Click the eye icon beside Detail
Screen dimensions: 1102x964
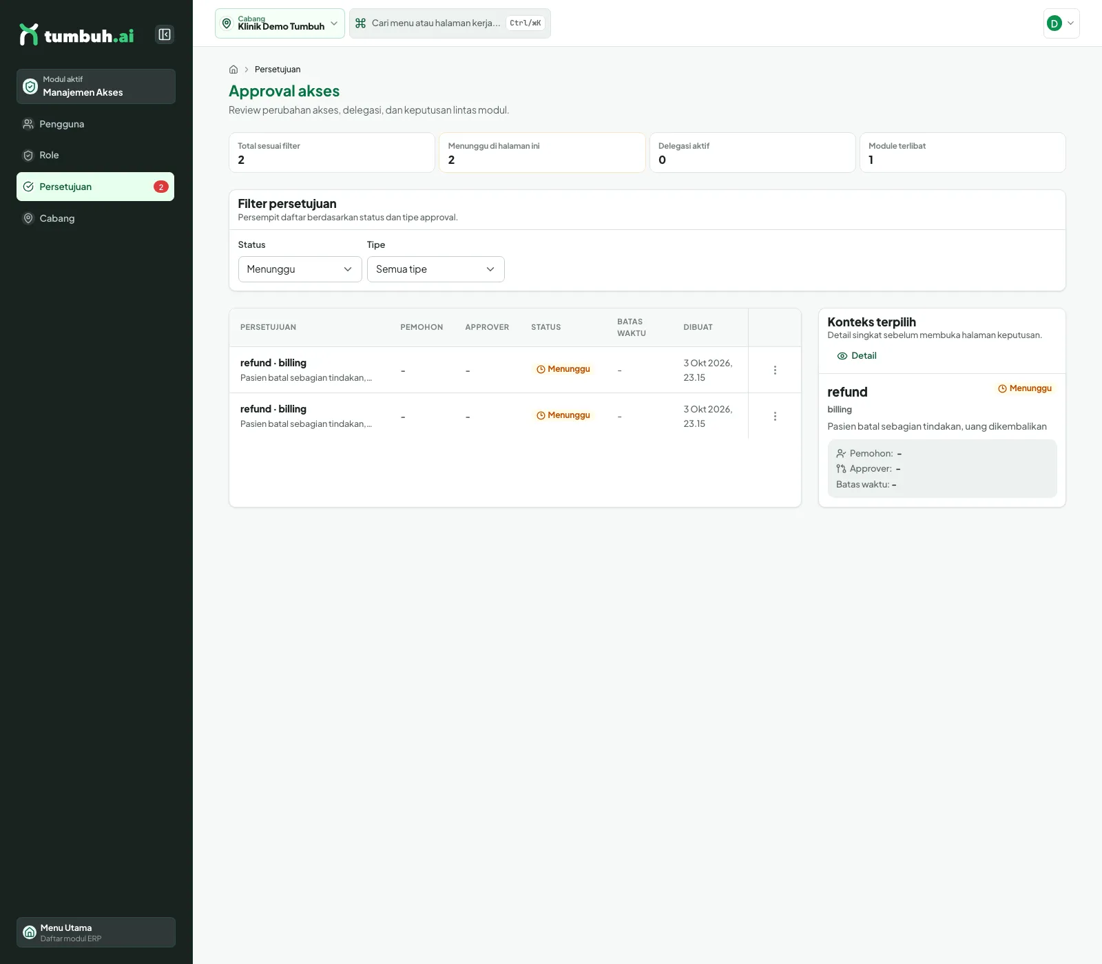click(842, 356)
